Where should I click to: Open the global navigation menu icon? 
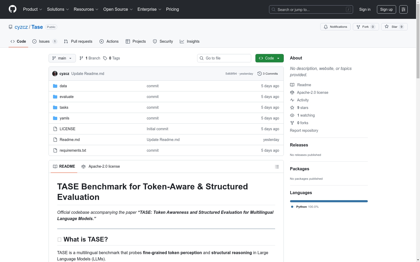pos(403,9)
